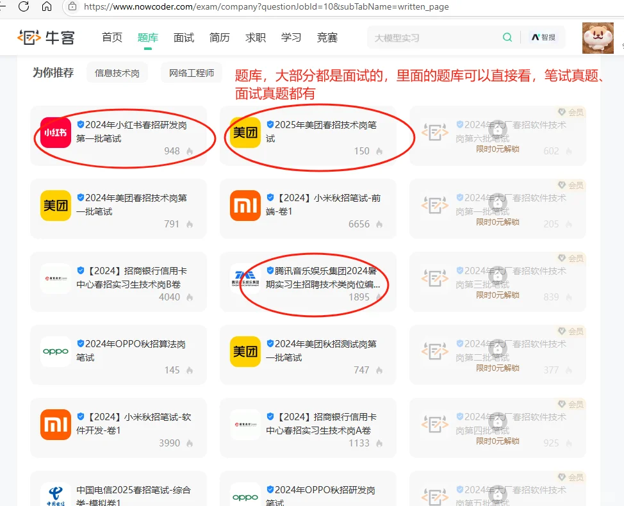Click lock icon on 第二批笔试 member card
Viewport: 624px width, 506px height.
tap(497, 348)
